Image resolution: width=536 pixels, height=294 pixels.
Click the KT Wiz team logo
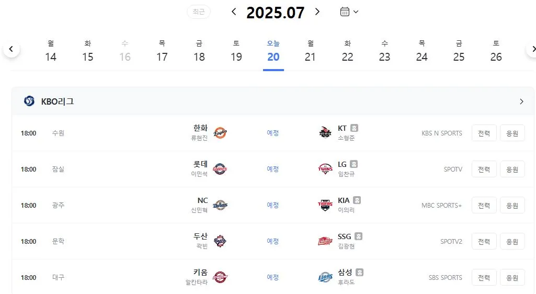[x=325, y=133]
